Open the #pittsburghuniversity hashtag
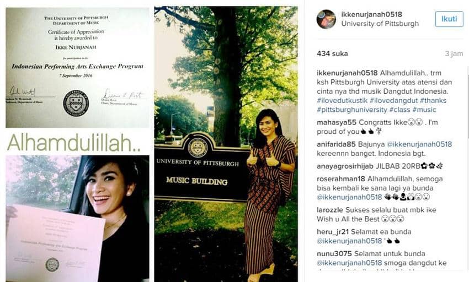The height and width of the screenshot is (282, 469). point(352,110)
